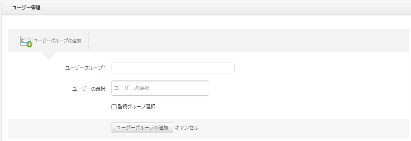411x141 pixels.
Task: Cancel with the キャンセル link
Action: 187,128
